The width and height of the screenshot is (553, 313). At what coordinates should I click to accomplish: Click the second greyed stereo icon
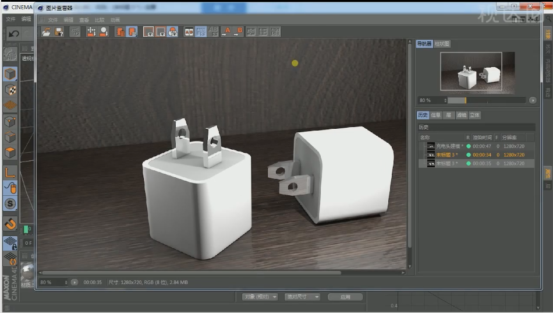pyautogui.click(x=264, y=32)
